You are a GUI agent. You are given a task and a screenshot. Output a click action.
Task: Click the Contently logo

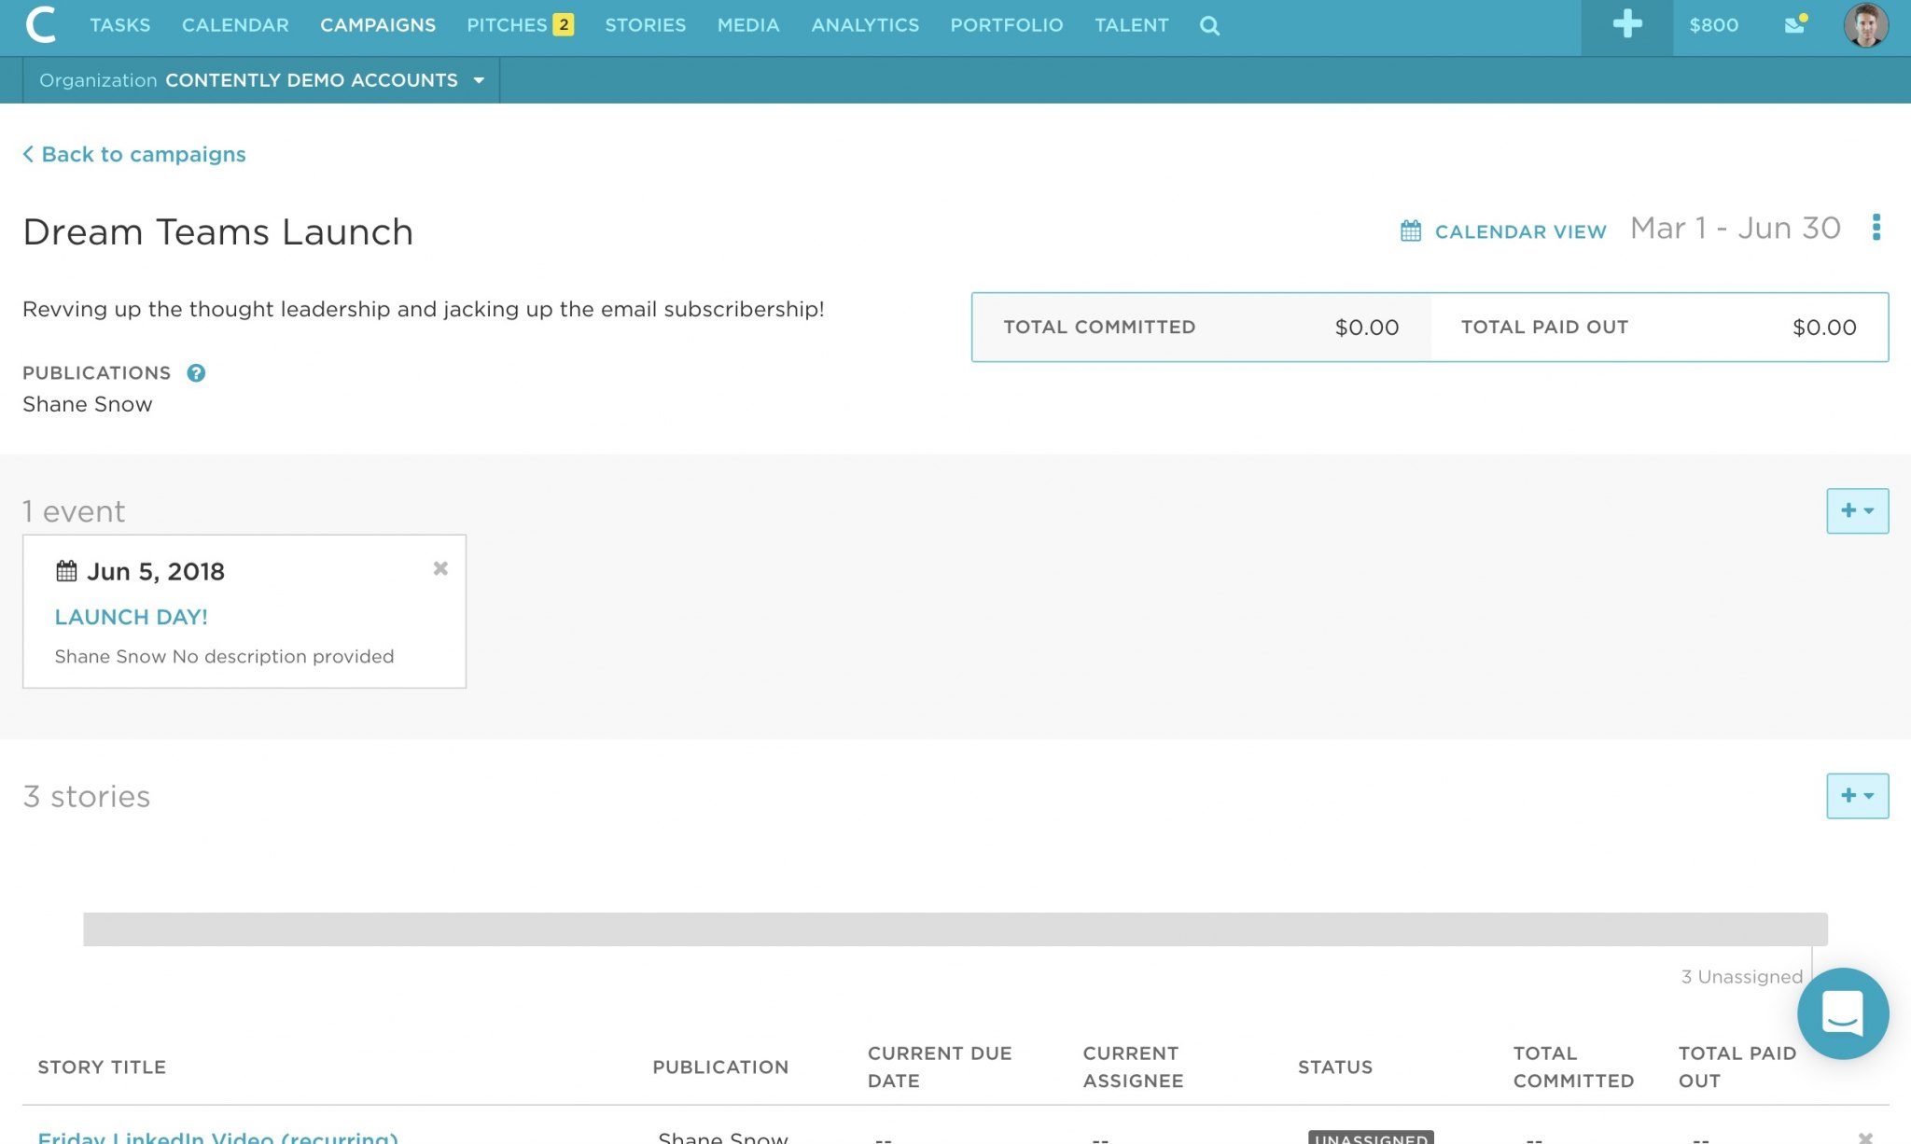(x=39, y=25)
